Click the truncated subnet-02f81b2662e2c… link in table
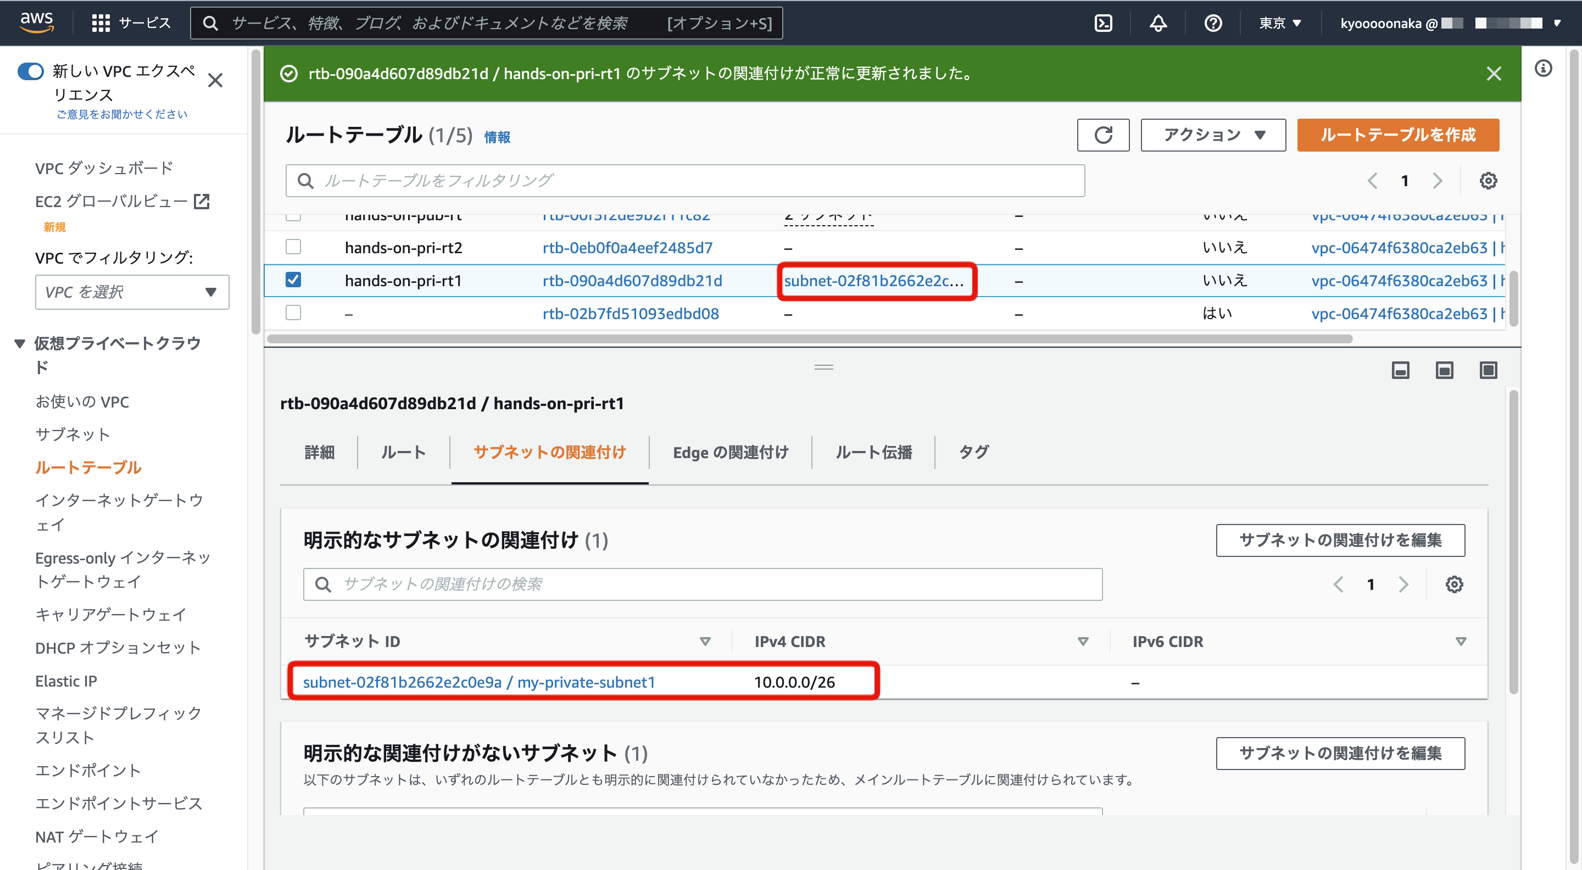This screenshot has height=870, width=1582. 873,281
